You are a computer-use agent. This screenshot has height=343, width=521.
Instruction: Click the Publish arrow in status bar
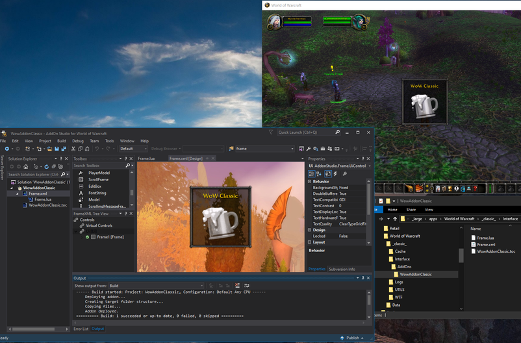coord(342,338)
